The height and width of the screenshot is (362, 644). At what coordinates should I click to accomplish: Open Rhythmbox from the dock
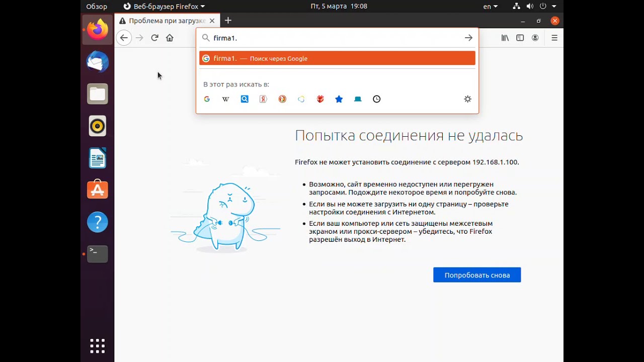coord(98,126)
